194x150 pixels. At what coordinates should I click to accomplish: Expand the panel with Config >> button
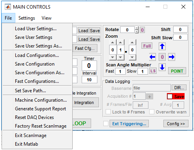pos(176,124)
